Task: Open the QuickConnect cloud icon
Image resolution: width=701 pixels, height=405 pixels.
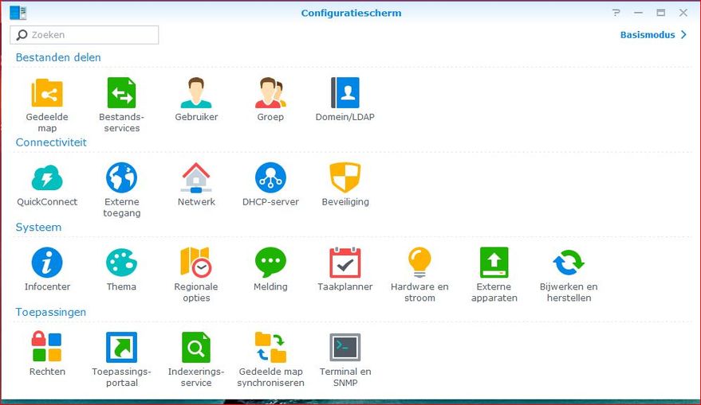Action: (x=47, y=178)
